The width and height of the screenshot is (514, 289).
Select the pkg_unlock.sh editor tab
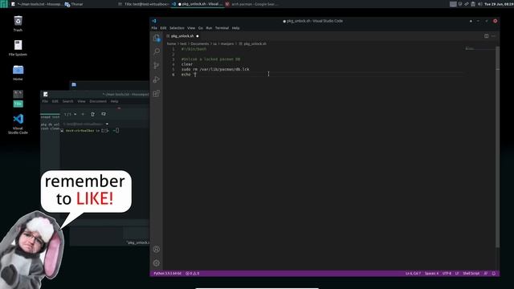tap(182, 36)
